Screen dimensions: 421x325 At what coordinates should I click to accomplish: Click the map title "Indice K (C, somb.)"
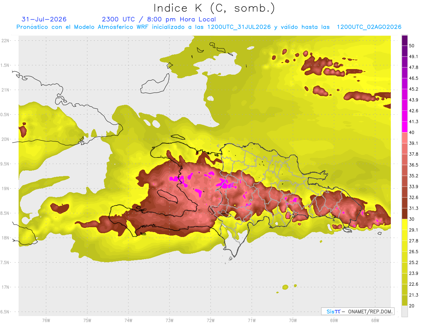click(x=214, y=8)
